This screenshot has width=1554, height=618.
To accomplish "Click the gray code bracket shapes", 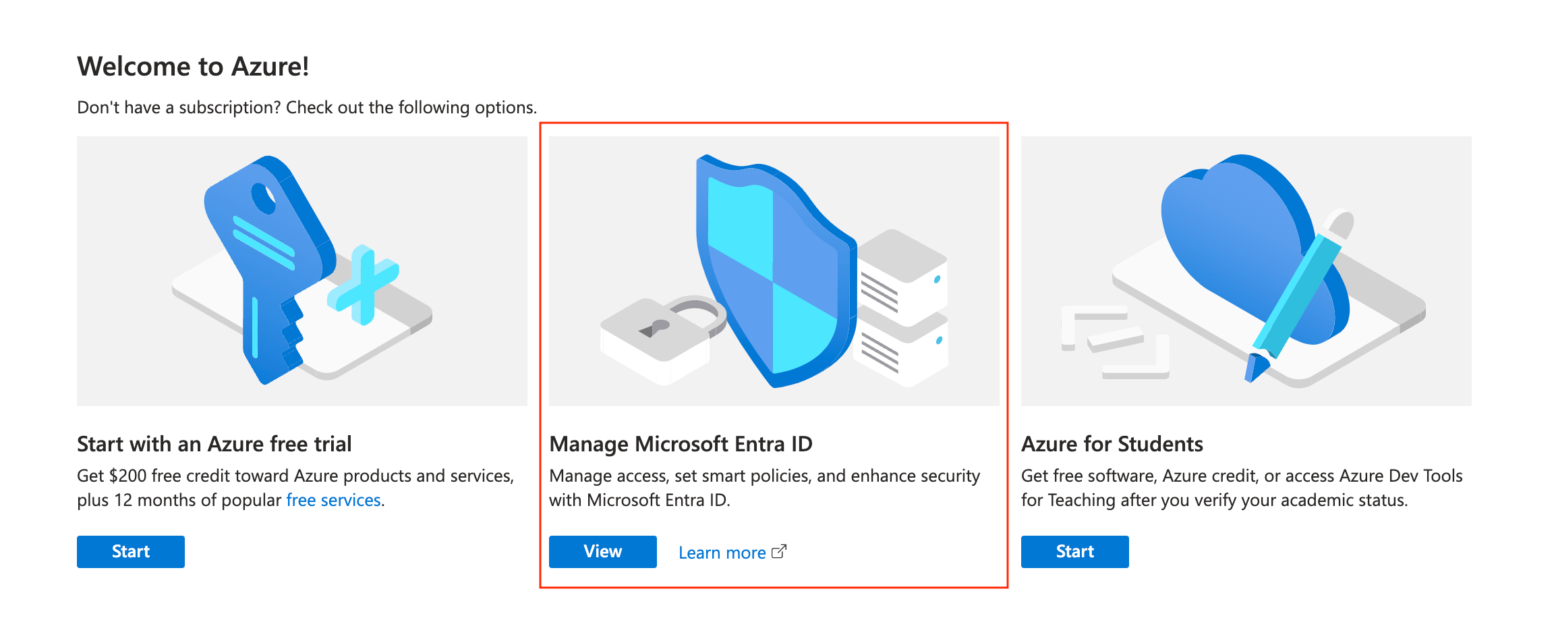I will [1113, 341].
